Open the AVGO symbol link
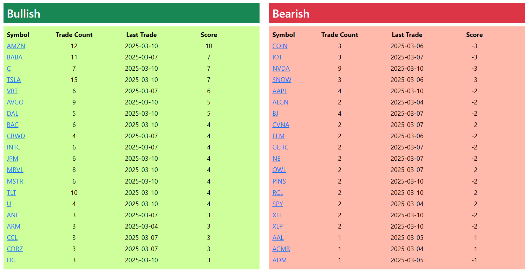Screen dimensions: 530x275 tap(15, 102)
